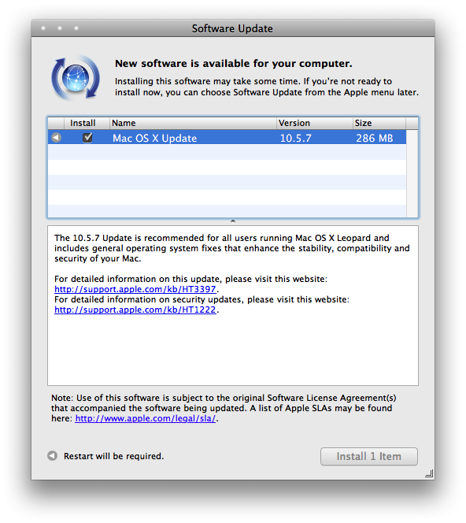Sort updates by the Name column header
The height and width of the screenshot is (523, 466).
[x=193, y=123]
